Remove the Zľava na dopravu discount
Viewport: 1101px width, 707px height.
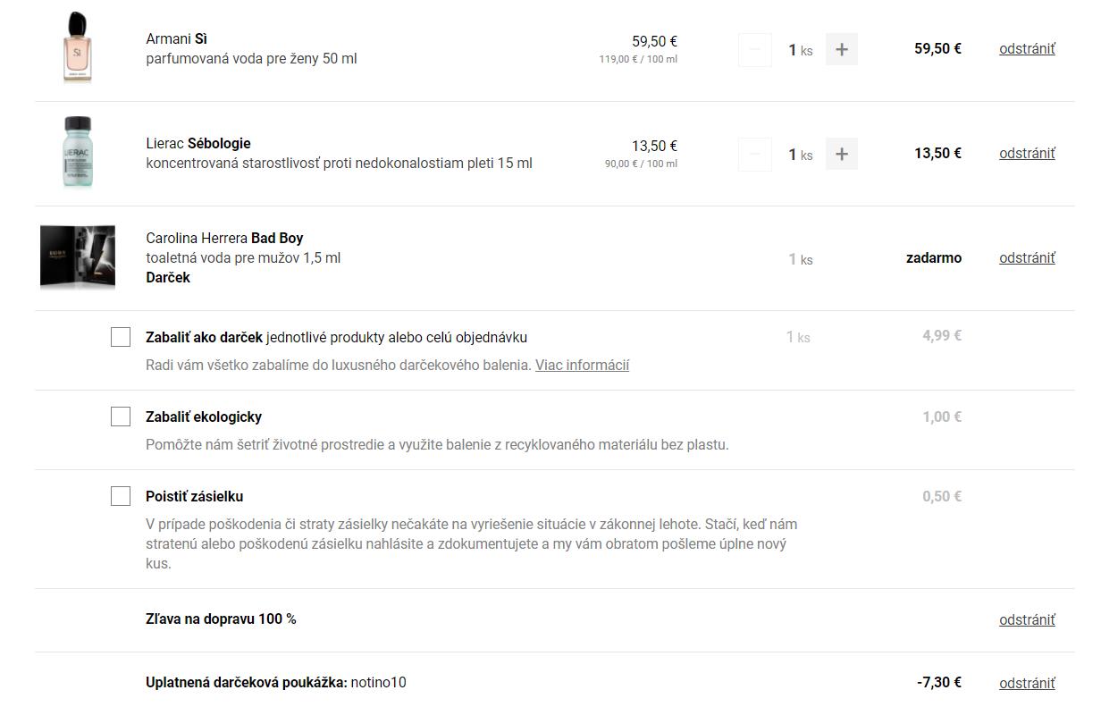pyautogui.click(x=1027, y=620)
